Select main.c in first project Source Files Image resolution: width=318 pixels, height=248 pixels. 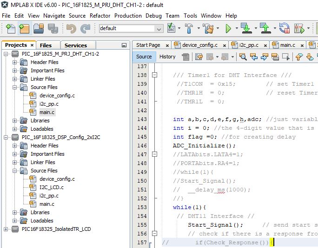[x=47, y=112]
